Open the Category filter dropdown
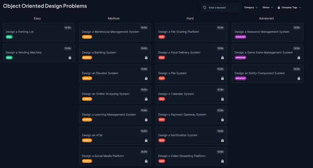313x168 pixels. (x=251, y=7)
